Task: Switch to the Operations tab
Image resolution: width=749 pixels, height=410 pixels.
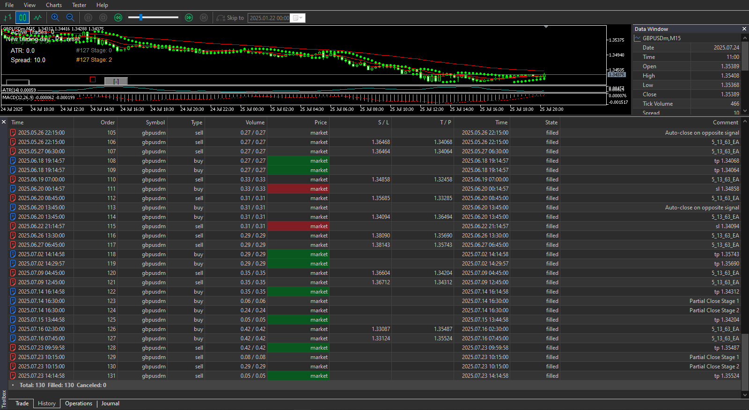Action: pyautogui.click(x=79, y=403)
